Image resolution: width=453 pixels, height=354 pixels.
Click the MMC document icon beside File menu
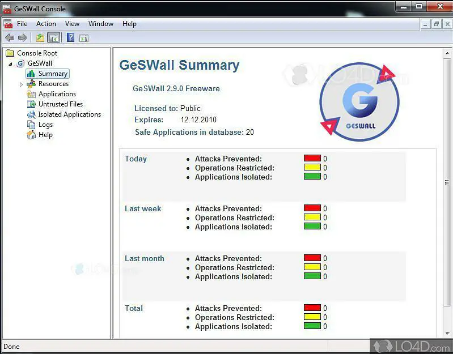tap(8, 24)
